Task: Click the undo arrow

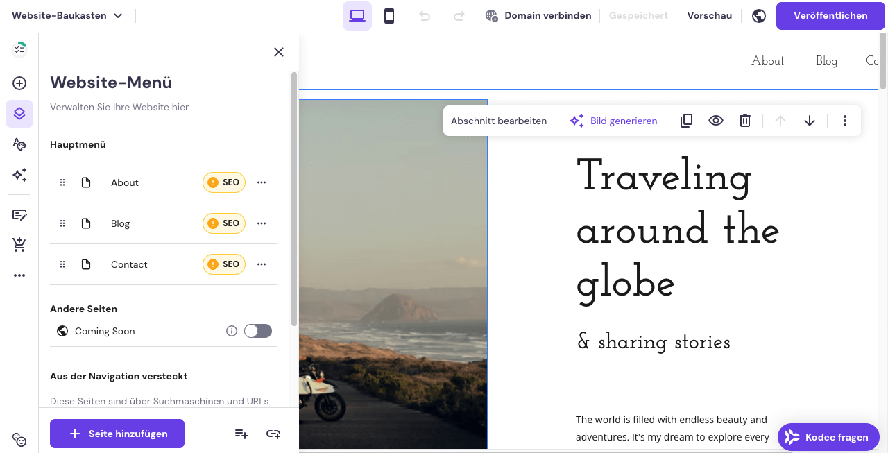Action: pos(425,16)
